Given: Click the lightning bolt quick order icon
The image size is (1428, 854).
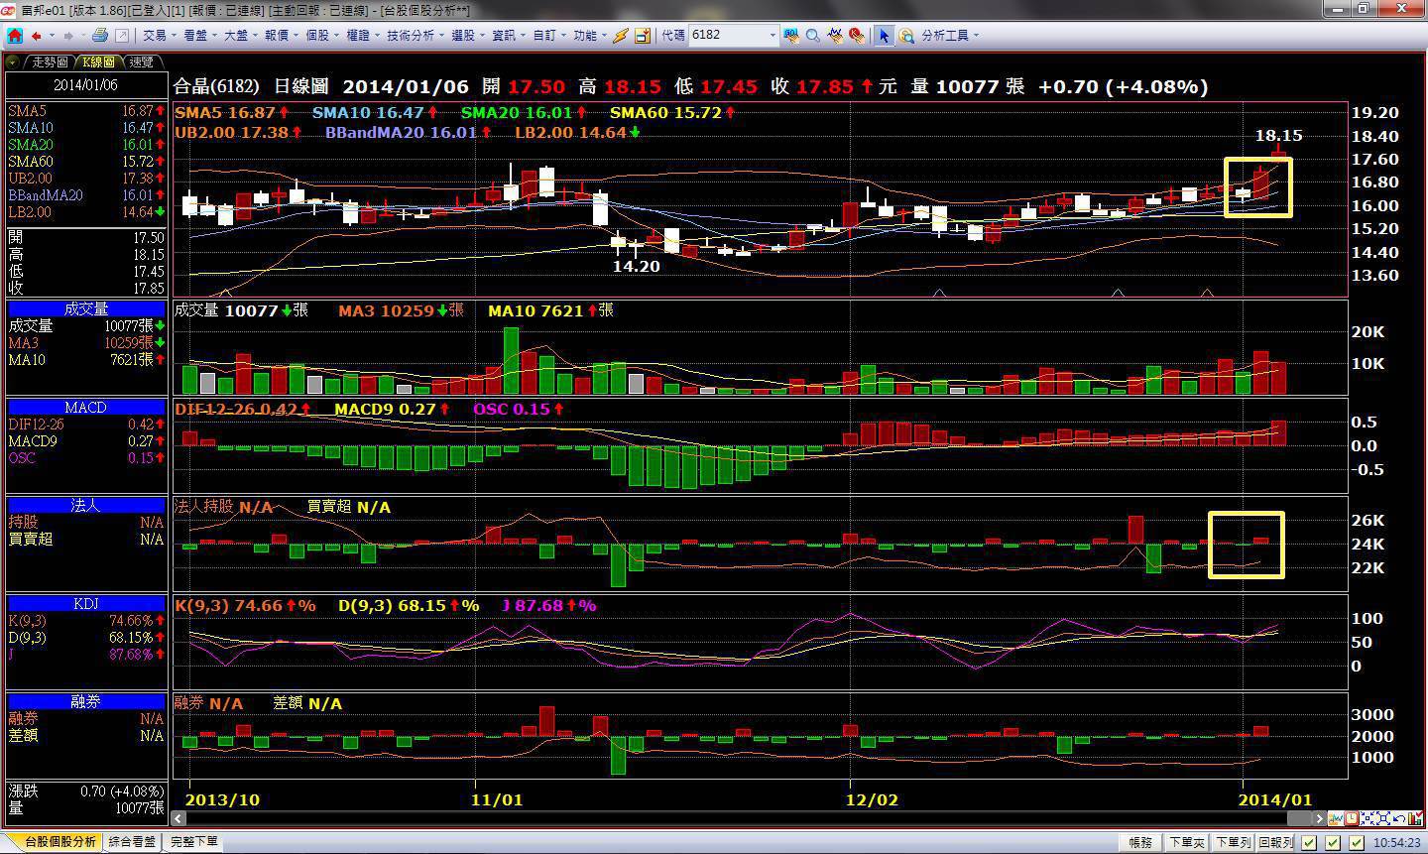Looking at the screenshot, I should pos(620,36).
